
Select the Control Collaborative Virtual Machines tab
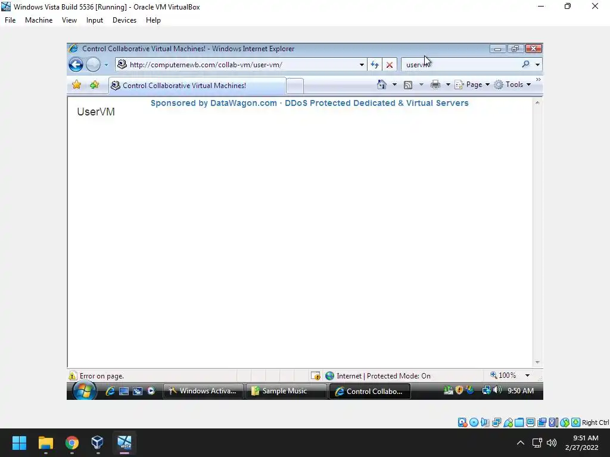197,86
